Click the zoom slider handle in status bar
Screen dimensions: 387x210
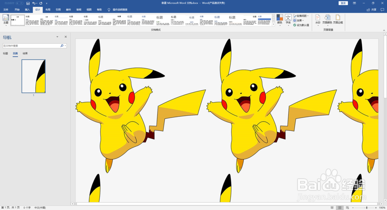367,208
